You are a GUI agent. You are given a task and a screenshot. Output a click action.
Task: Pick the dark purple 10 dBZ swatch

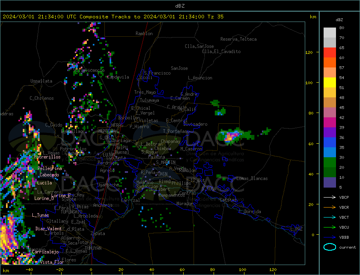(330, 182)
